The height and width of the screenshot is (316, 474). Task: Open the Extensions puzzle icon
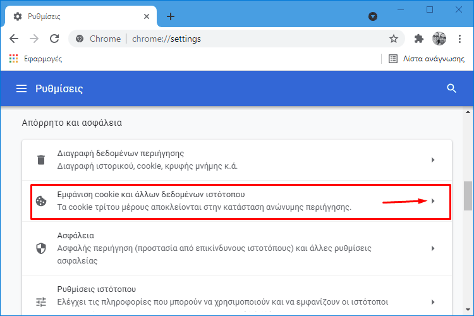click(418, 39)
